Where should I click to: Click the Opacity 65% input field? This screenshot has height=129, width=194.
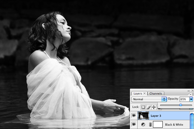(185, 99)
